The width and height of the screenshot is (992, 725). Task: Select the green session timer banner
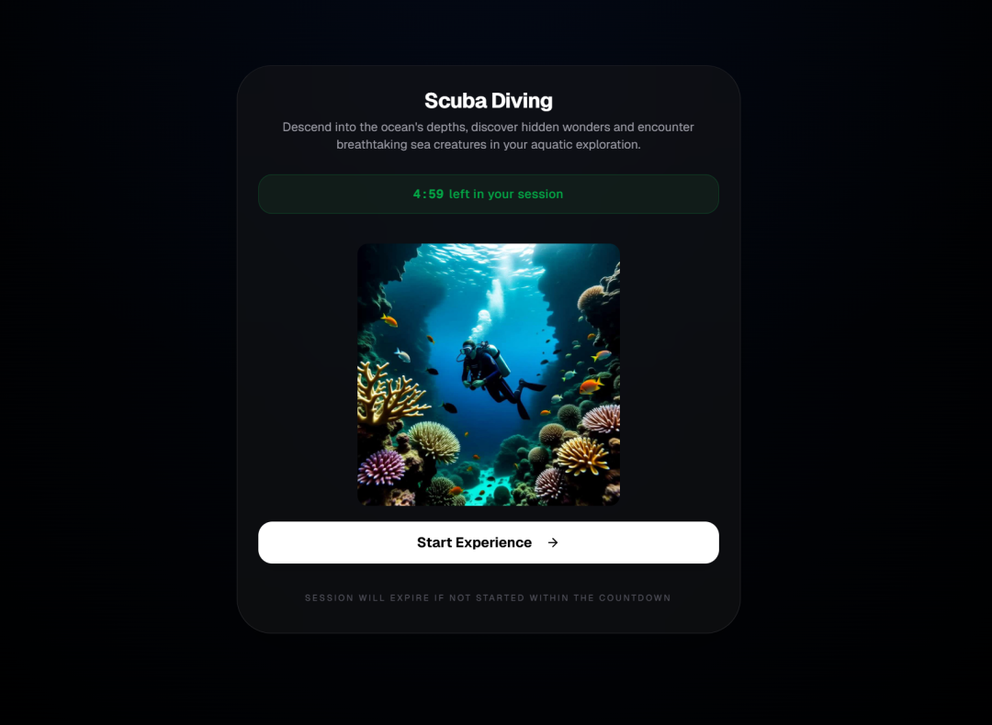pyautogui.click(x=488, y=194)
